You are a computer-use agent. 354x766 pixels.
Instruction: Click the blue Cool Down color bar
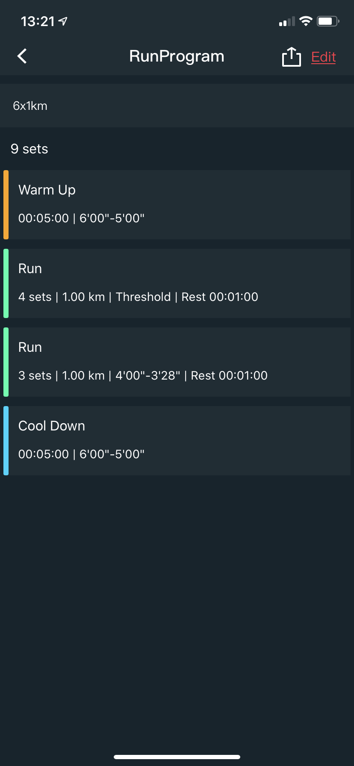pyautogui.click(x=6, y=440)
